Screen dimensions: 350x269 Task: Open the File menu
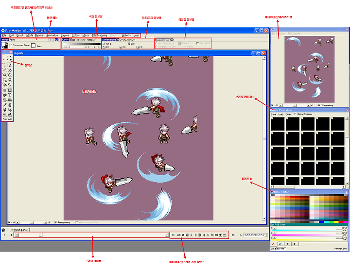click(4, 35)
